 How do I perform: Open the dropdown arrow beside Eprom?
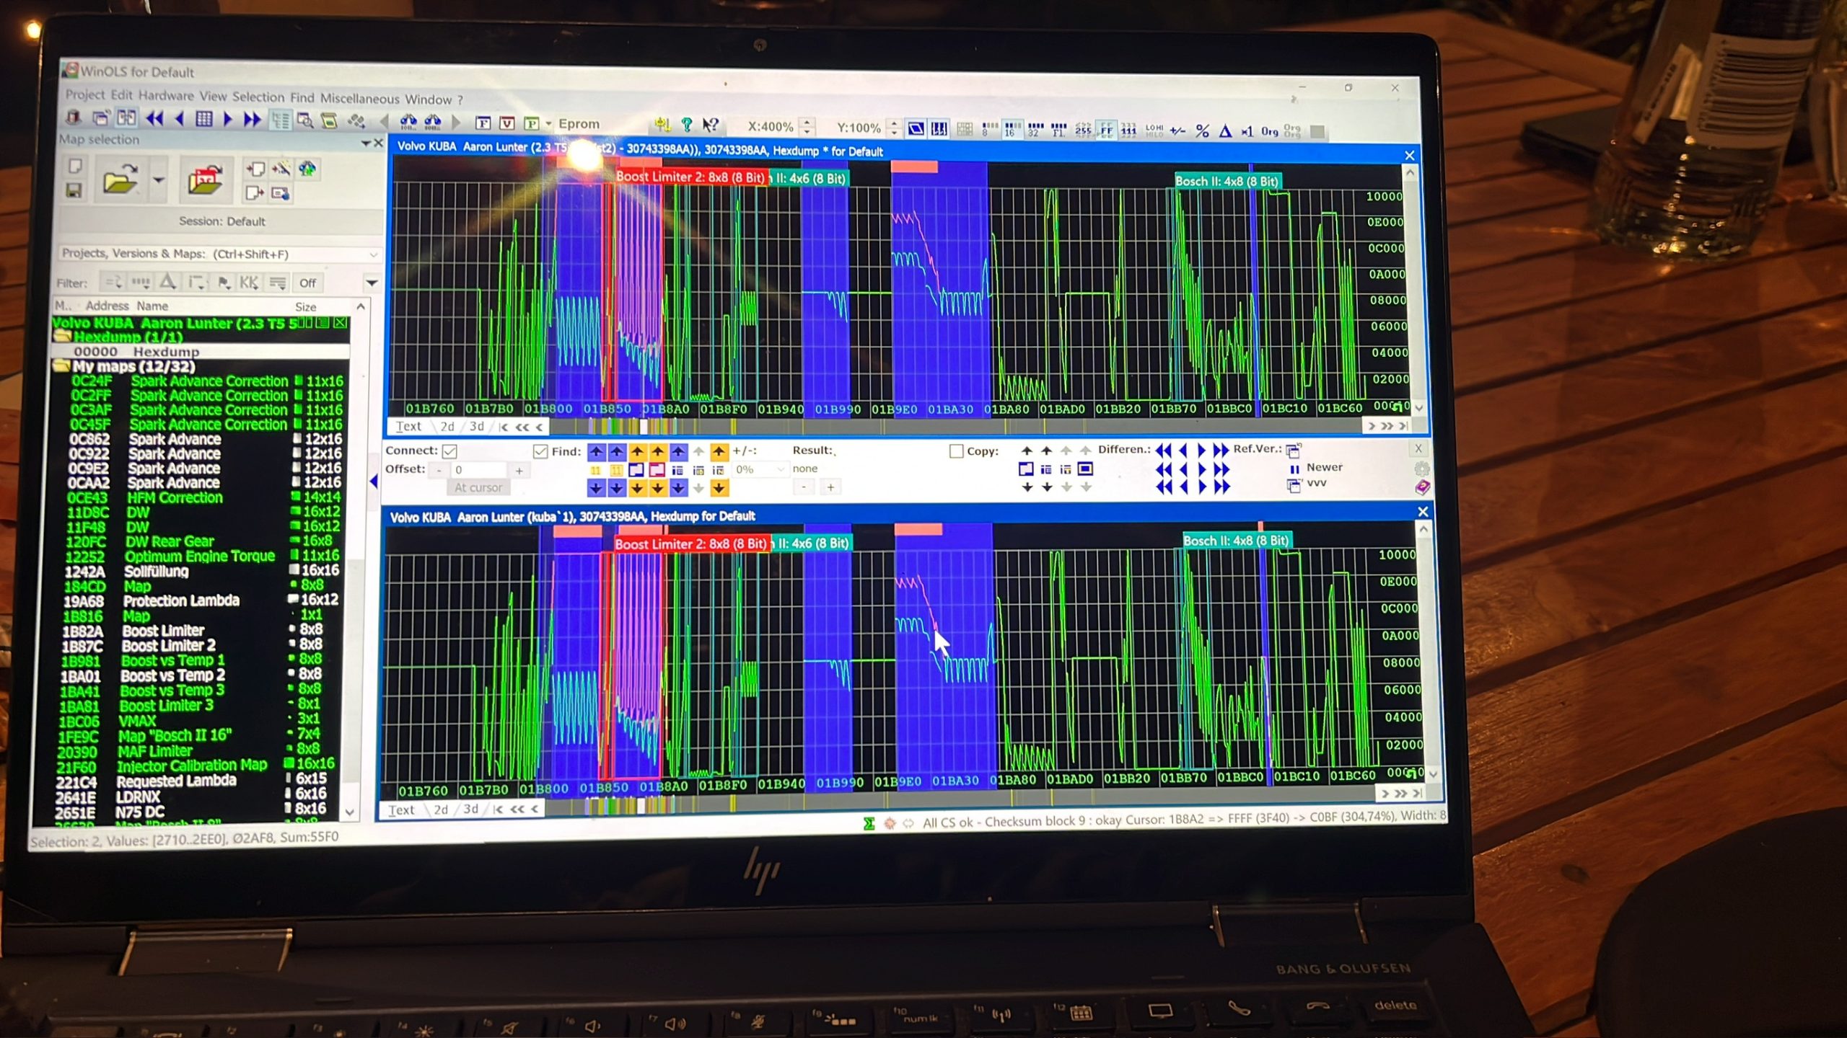click(x=548, y=124)
